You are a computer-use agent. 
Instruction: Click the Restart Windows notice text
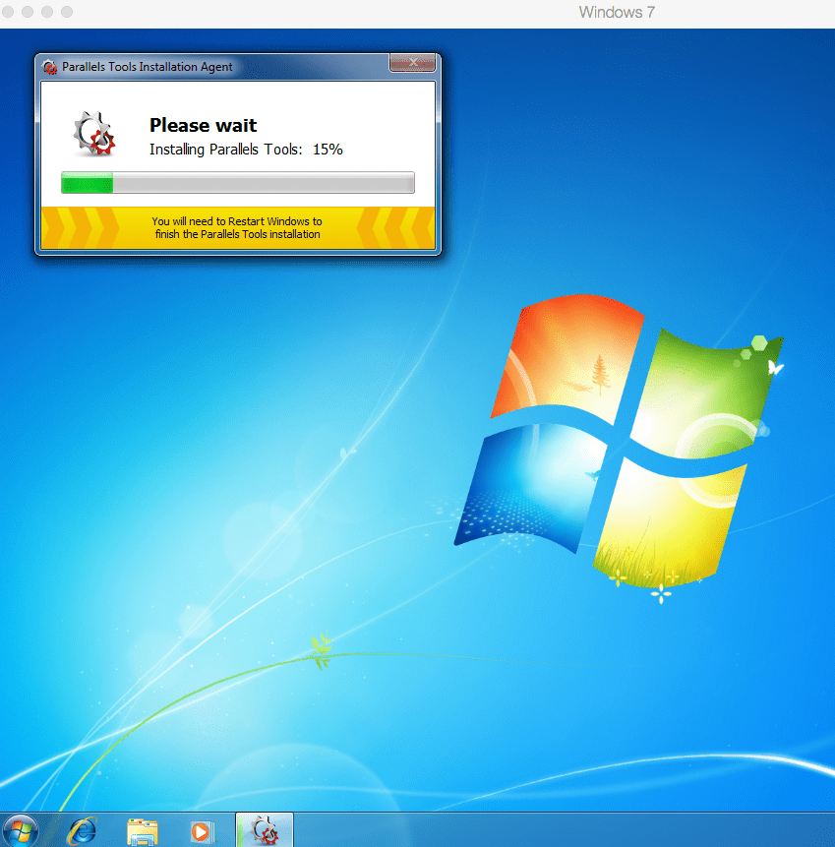[x=237, y=227]
